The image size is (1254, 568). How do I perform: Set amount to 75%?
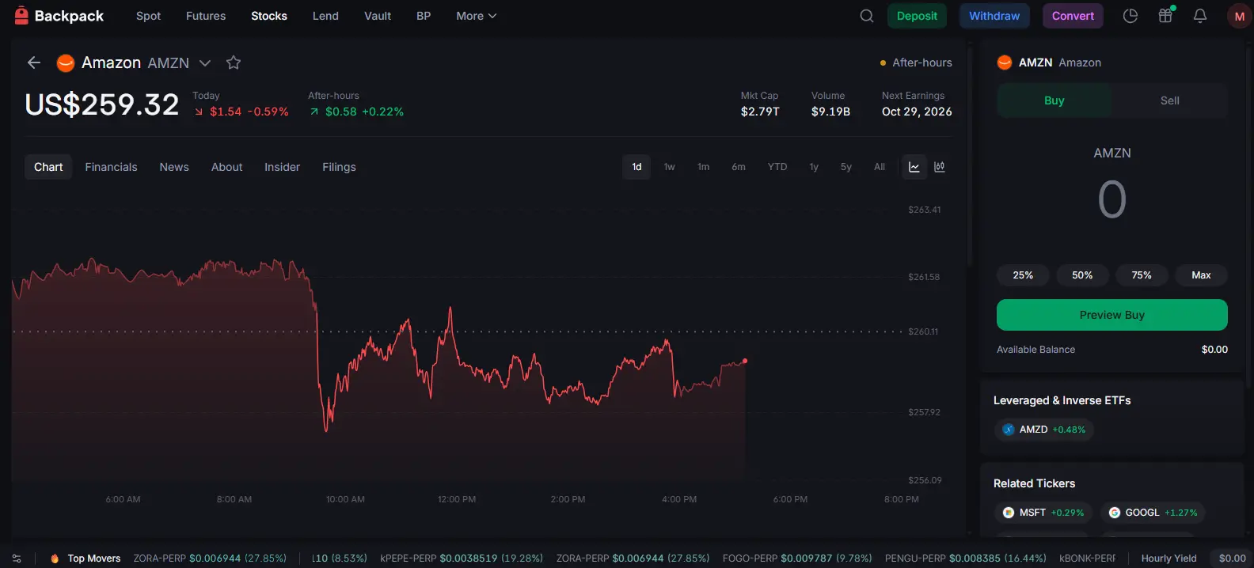[1142, 275]
